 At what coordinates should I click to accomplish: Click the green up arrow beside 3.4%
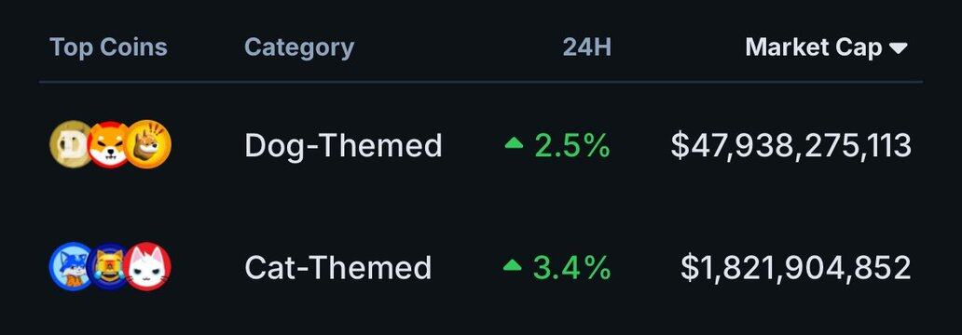click(512, 264)
